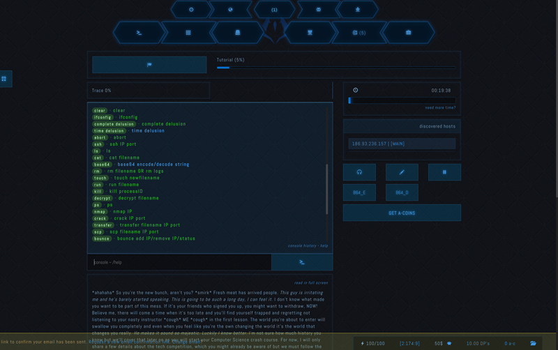The image size is (558, 350).
Task: Click the console output scrollbar
Action: (x=326, y=189)
